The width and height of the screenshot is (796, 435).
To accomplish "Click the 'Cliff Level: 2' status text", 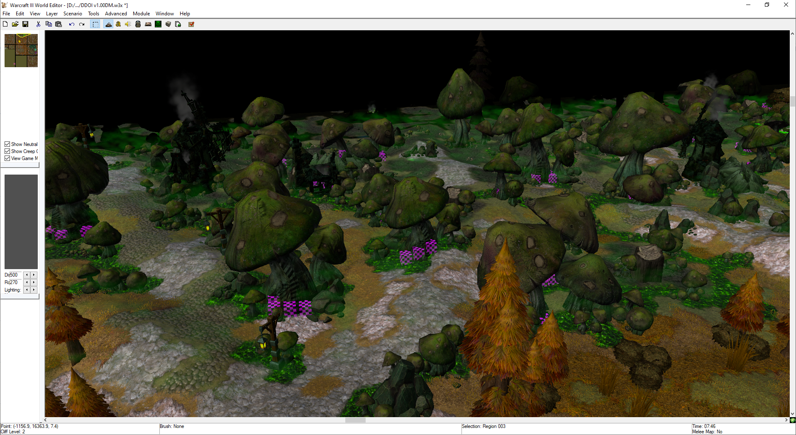I will coord(13,432).
